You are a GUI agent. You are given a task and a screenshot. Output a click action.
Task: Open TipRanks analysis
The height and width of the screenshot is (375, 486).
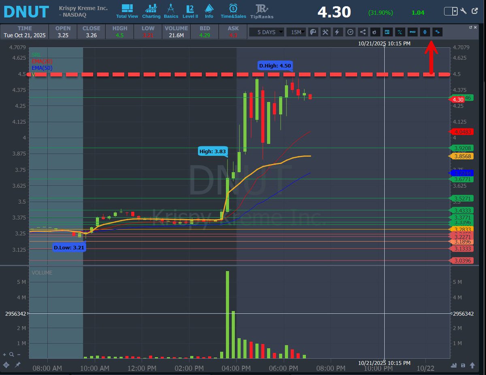(261, 11)
